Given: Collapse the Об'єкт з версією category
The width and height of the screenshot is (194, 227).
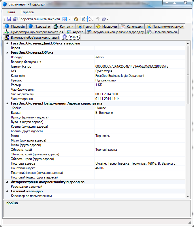Looking at the screenshot, I should click(x=7, y=43).
